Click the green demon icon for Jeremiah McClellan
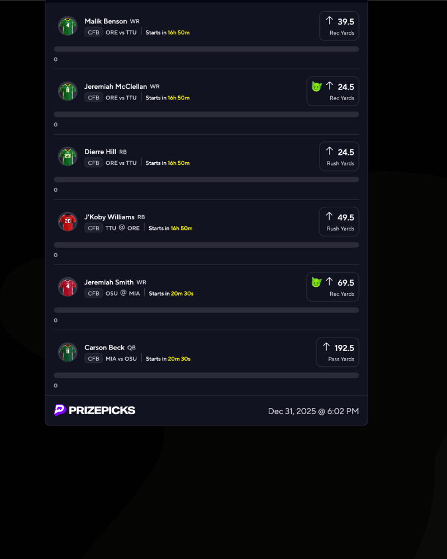This screenshot has width=447, height=559. (316, 87)
